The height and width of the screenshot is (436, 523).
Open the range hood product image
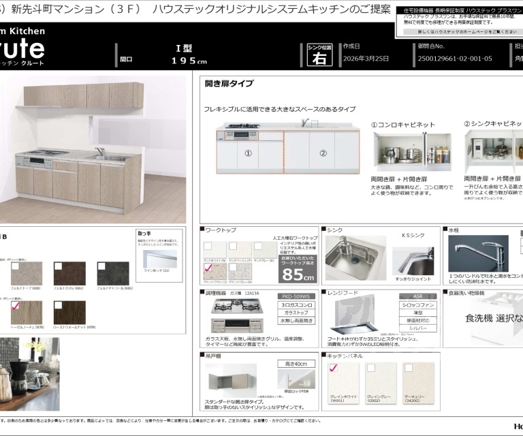[x=355, y=314]
